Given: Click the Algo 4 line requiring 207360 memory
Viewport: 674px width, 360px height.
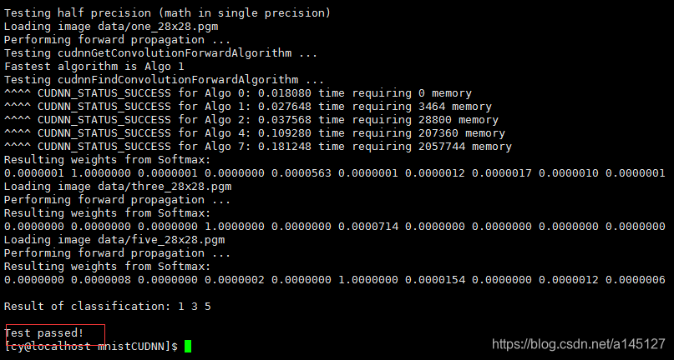Looking at the screenshot, I should point(255,133).
